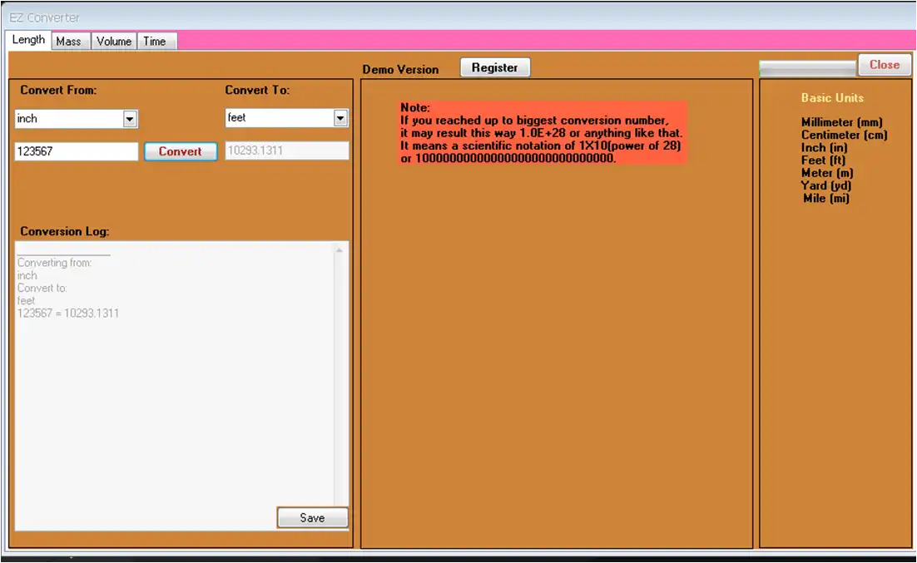Open the Mass tab
The image size is (917, 563).
tap(69, 42)
